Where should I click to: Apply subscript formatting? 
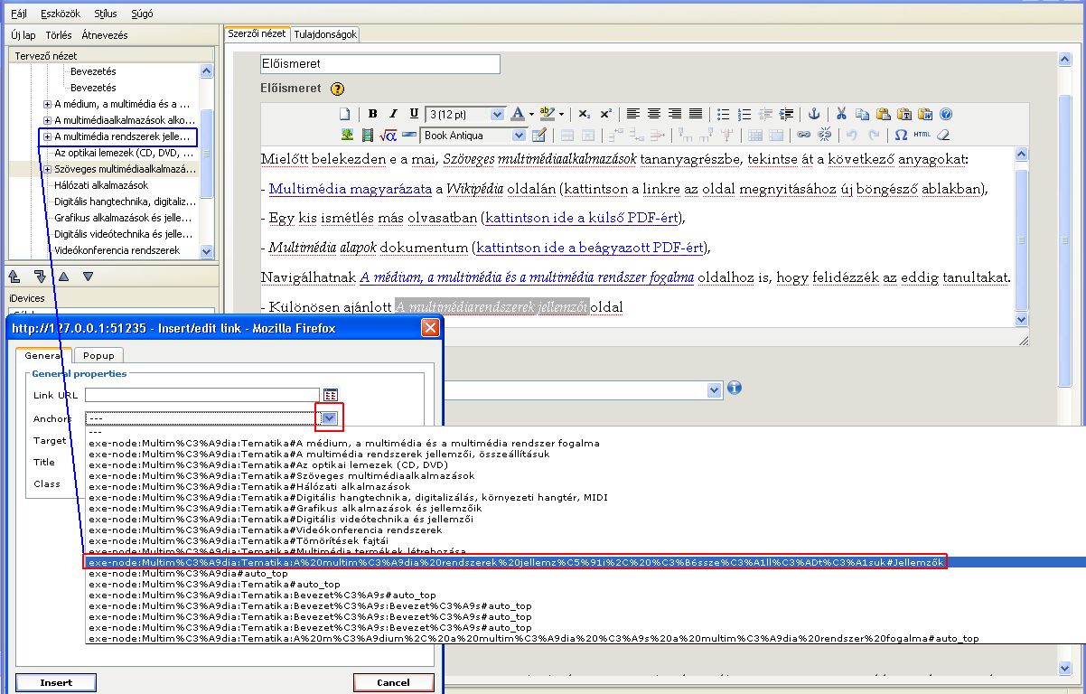coord(585,115)
